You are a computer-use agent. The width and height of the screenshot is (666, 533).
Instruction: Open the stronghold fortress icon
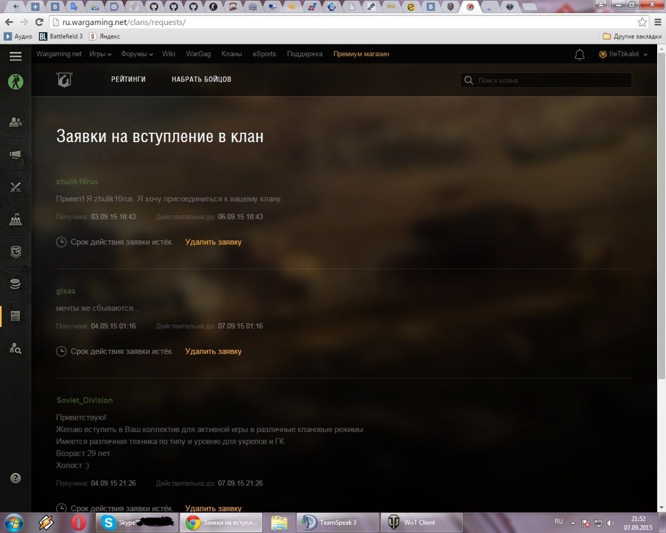[16, 220]
